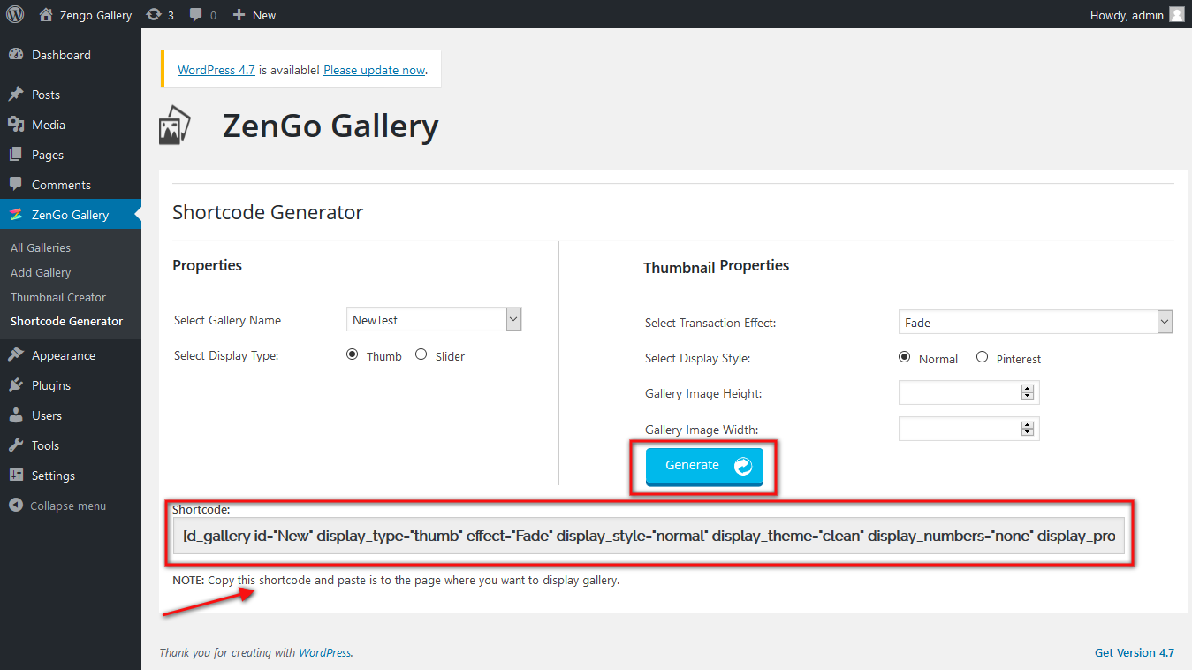Select the Thumb display type
Image resolution: width=1192 pixels, height=670 pixels.
click(353, 354)
